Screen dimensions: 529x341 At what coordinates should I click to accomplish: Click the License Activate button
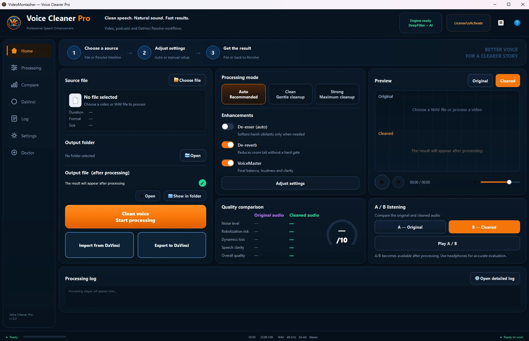pyautogui.click(x=469, y=23)
